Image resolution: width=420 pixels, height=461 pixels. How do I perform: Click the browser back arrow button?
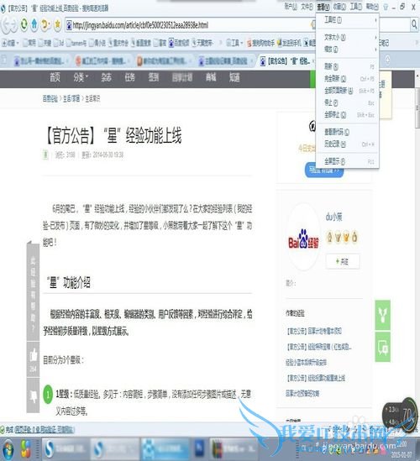tap(7, 25)
